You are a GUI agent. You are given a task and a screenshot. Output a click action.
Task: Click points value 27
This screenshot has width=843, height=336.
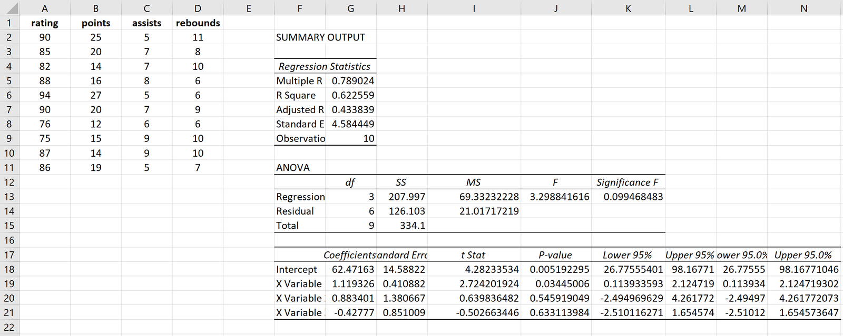(x=96, y=95)
